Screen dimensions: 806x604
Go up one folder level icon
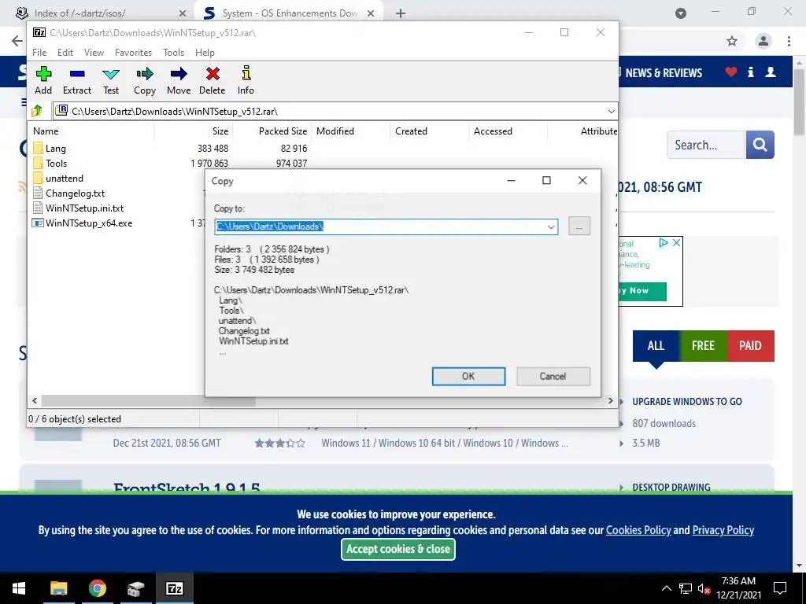point(37,111)
